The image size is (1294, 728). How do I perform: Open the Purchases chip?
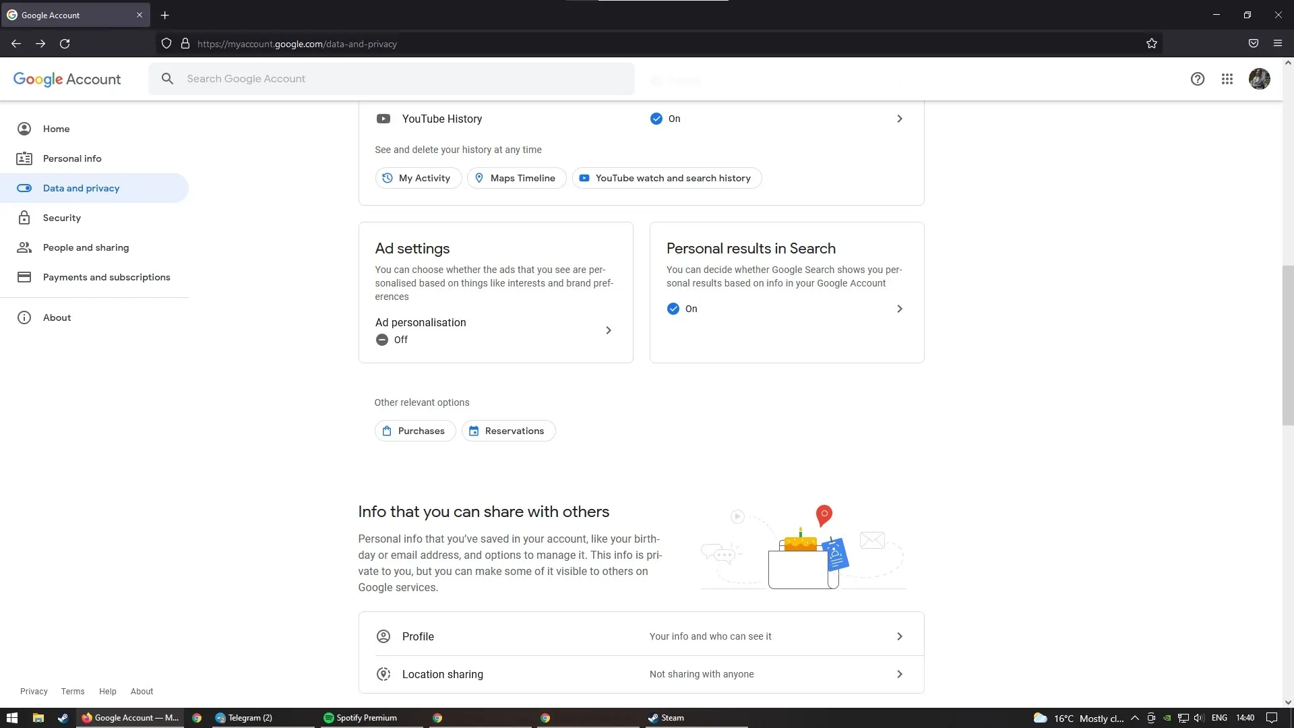[x=415, y=431]
